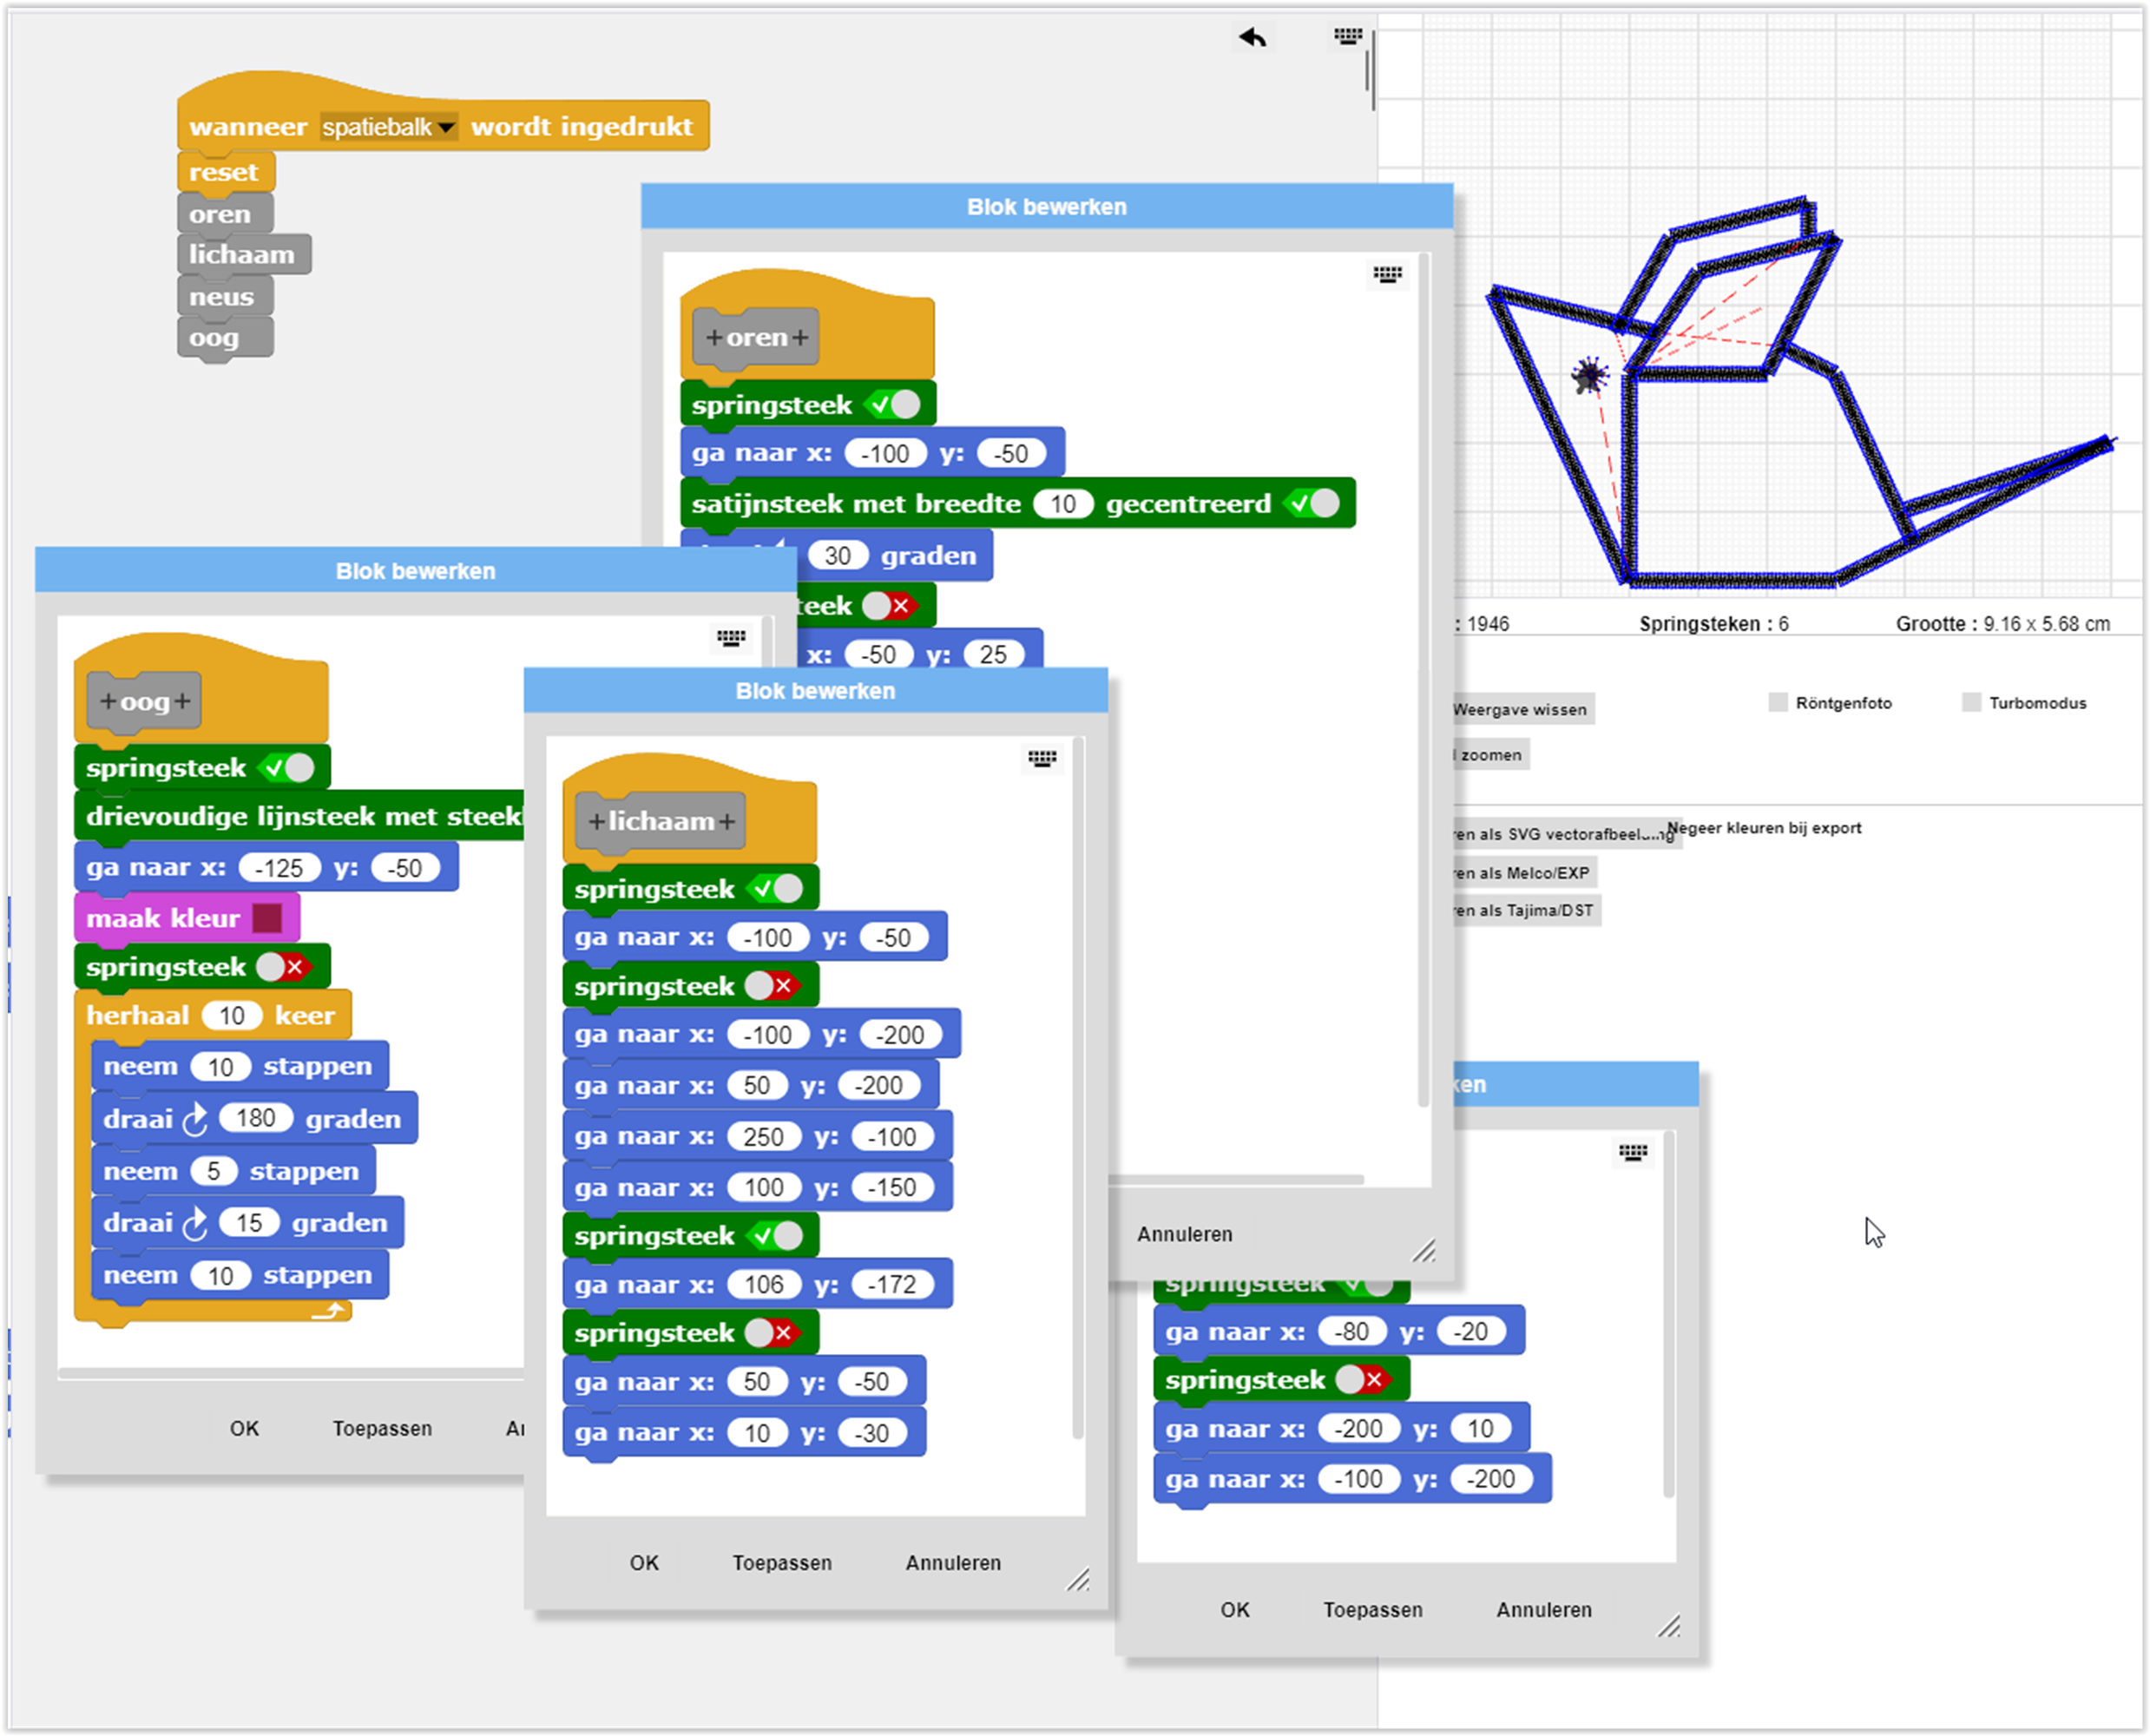The width and height of the screenshot is (2150, 1736).
Task: Click keyboard icon in the oog block editor
Action: 731,638
